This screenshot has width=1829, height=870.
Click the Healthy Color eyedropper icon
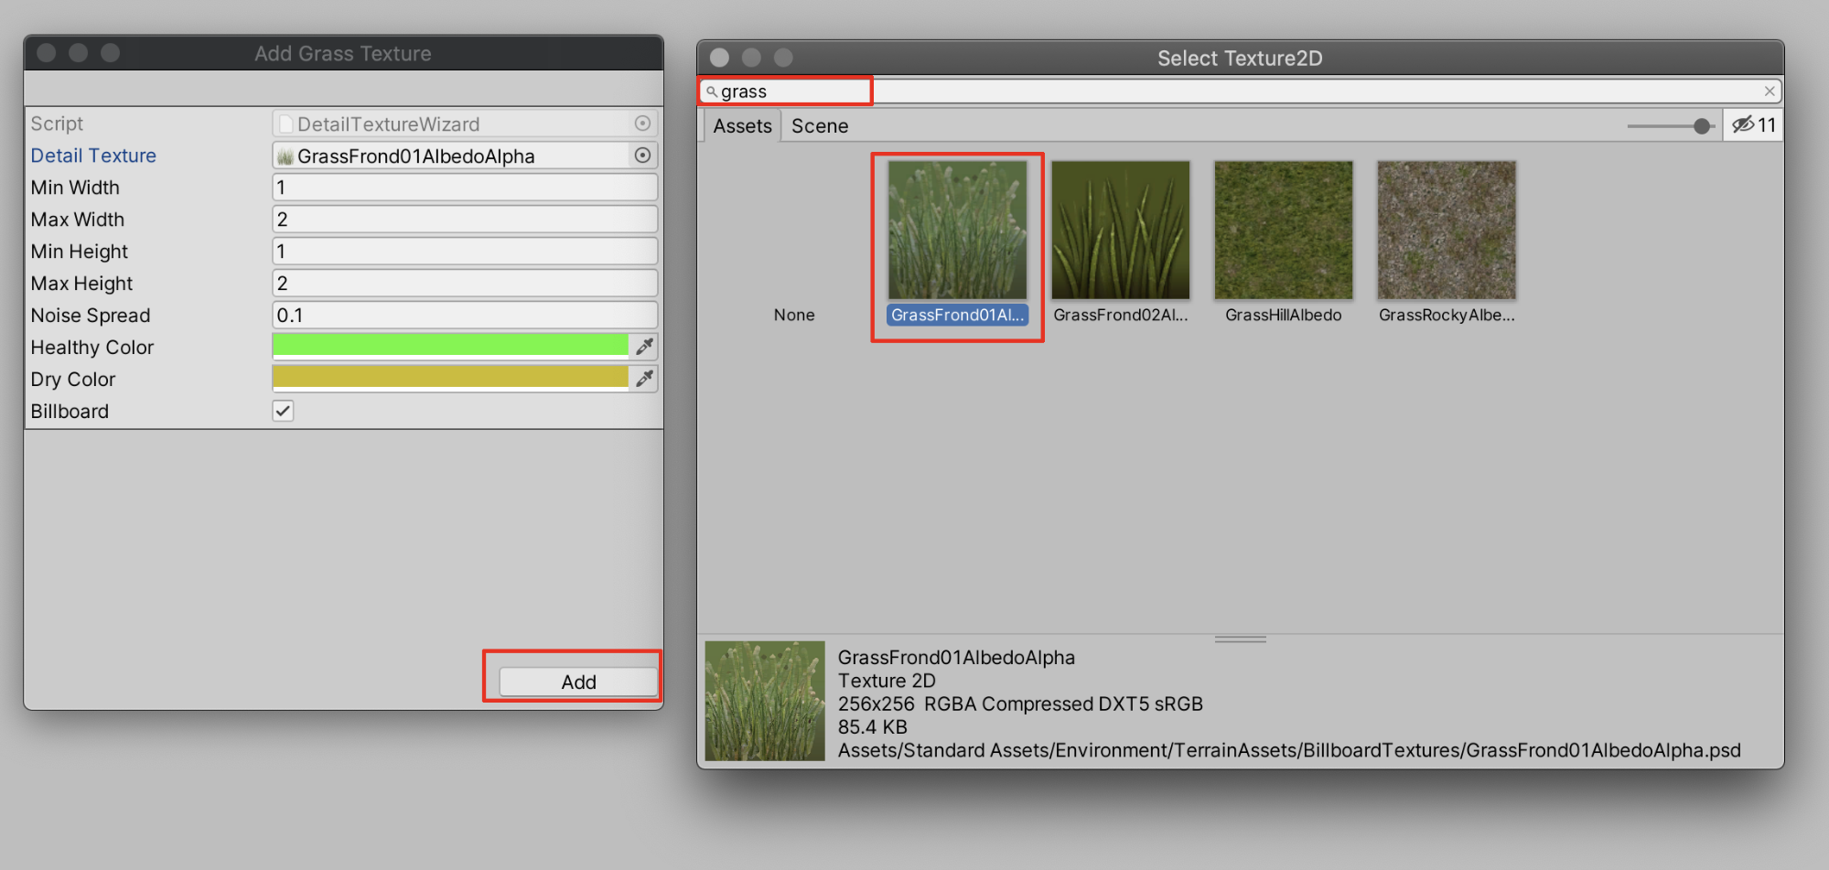[x=644, y=346]
